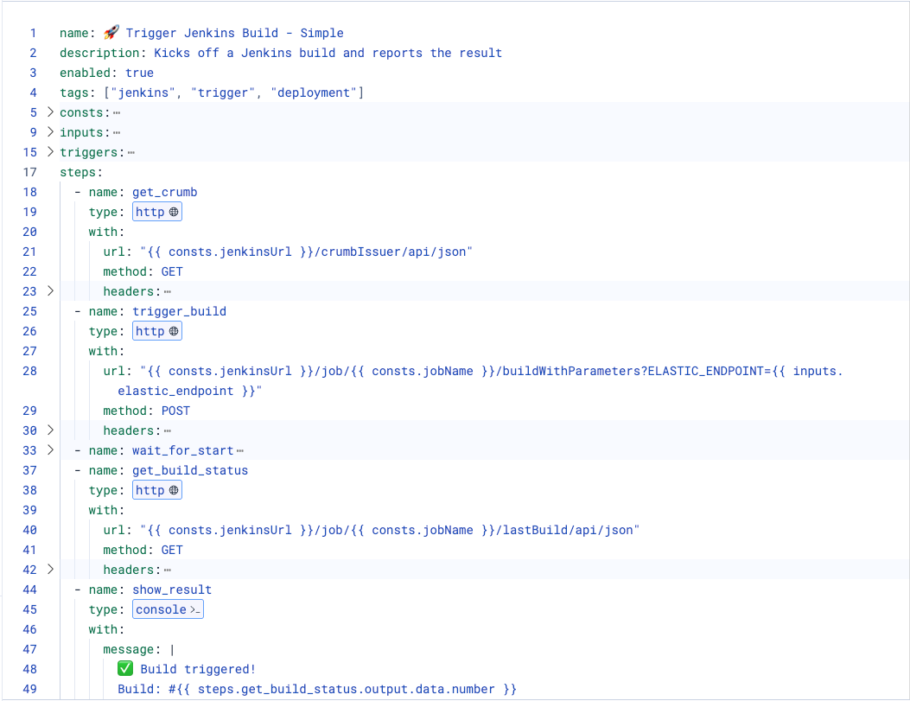Expand the consts section on line 5
Screen dimensions: 910x701
(49, 112)
